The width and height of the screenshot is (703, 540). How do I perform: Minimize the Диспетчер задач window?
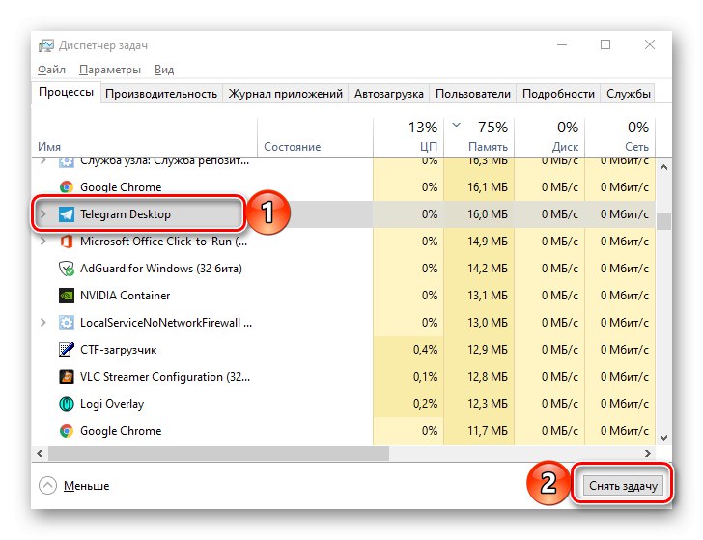[x=562, y=44]
